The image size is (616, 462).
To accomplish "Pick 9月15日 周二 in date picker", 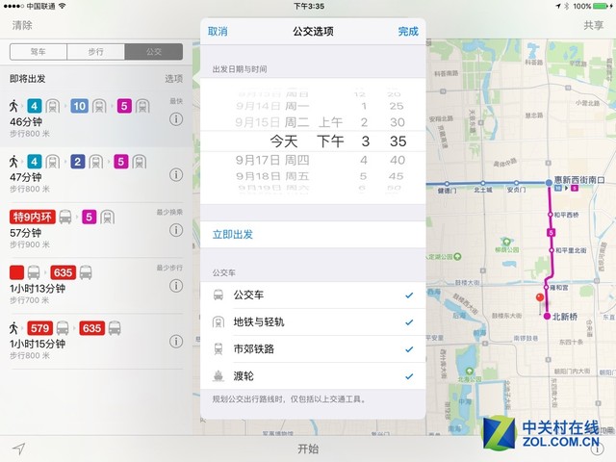I will click(x=272, y=122).
